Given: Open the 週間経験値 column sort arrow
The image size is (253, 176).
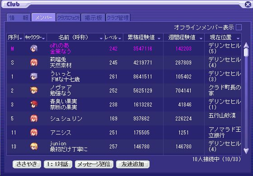Looking at the screenshot, I should coord(201,38).
